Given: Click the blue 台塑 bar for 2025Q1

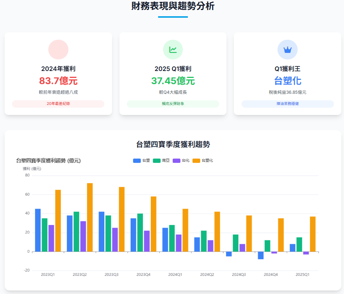Looking at the screenshot, I should [293, 248].
